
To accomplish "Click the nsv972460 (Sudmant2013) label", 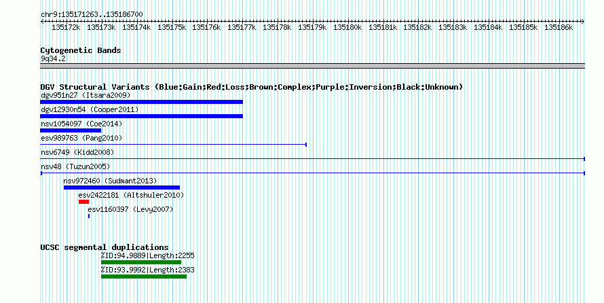I will (110, 181).
